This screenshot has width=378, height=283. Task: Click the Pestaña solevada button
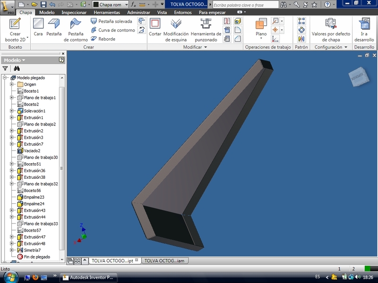111,21
